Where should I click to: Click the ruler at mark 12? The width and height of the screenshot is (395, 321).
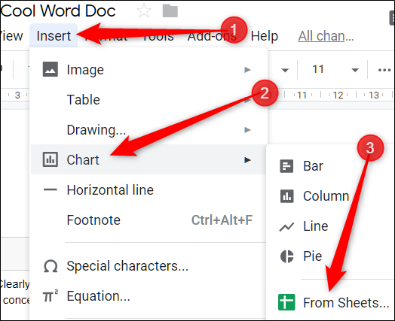click(338, 95)
